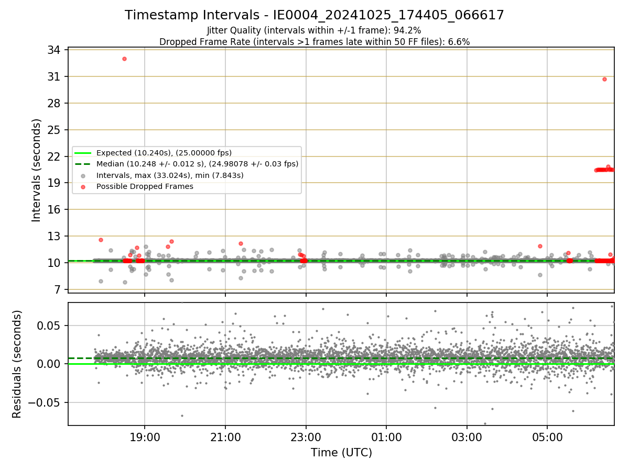
Task: Click the 'Residuals (seconds)' y-axis label
Action: click(17, 364)
